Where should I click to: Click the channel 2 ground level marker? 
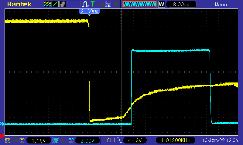pyautogui.click(x=2, y=124)
